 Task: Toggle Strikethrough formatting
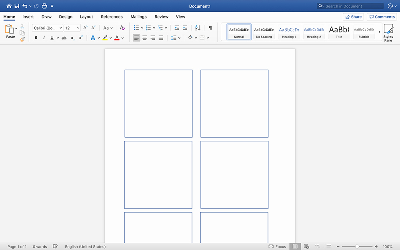click(x=64, y=38)
